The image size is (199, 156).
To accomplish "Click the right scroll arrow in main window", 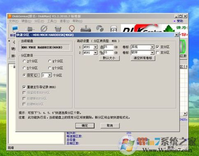I will [x=185, y=113].
